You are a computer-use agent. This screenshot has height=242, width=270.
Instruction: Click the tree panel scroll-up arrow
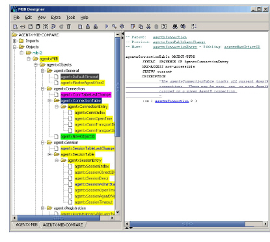coord(118,34)
